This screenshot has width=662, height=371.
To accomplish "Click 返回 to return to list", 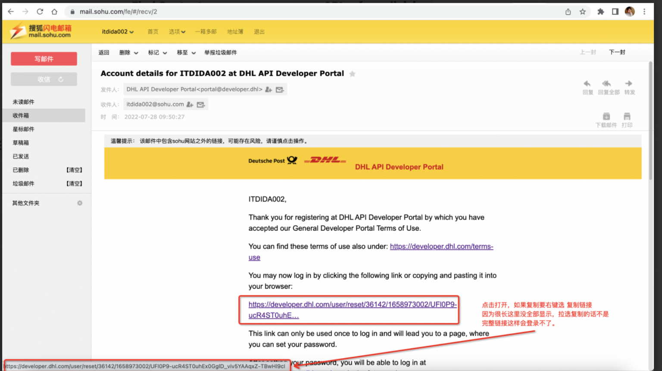I will click(104, 53).
